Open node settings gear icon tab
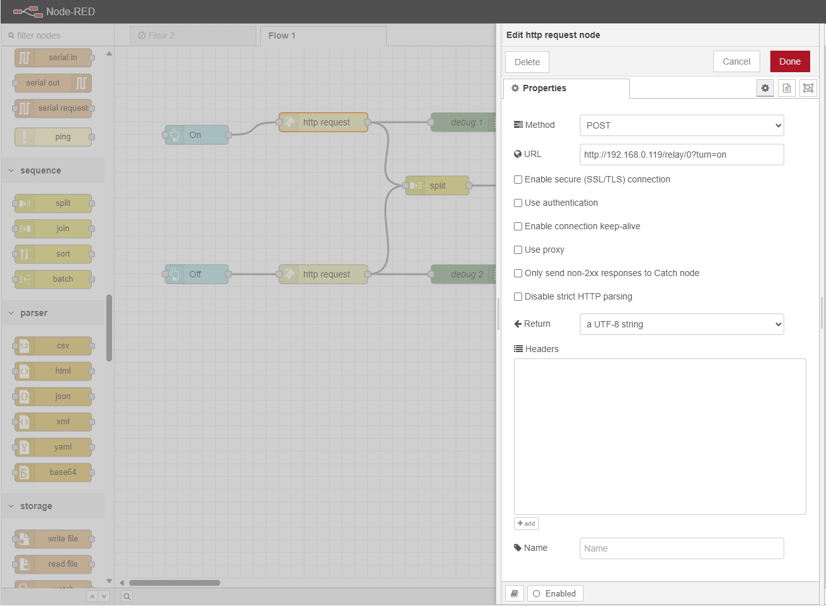 click(x=765, y=88)
